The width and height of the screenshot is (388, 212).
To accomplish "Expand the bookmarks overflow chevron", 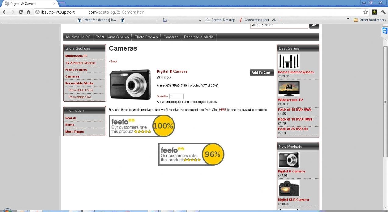I will [348, 19].
